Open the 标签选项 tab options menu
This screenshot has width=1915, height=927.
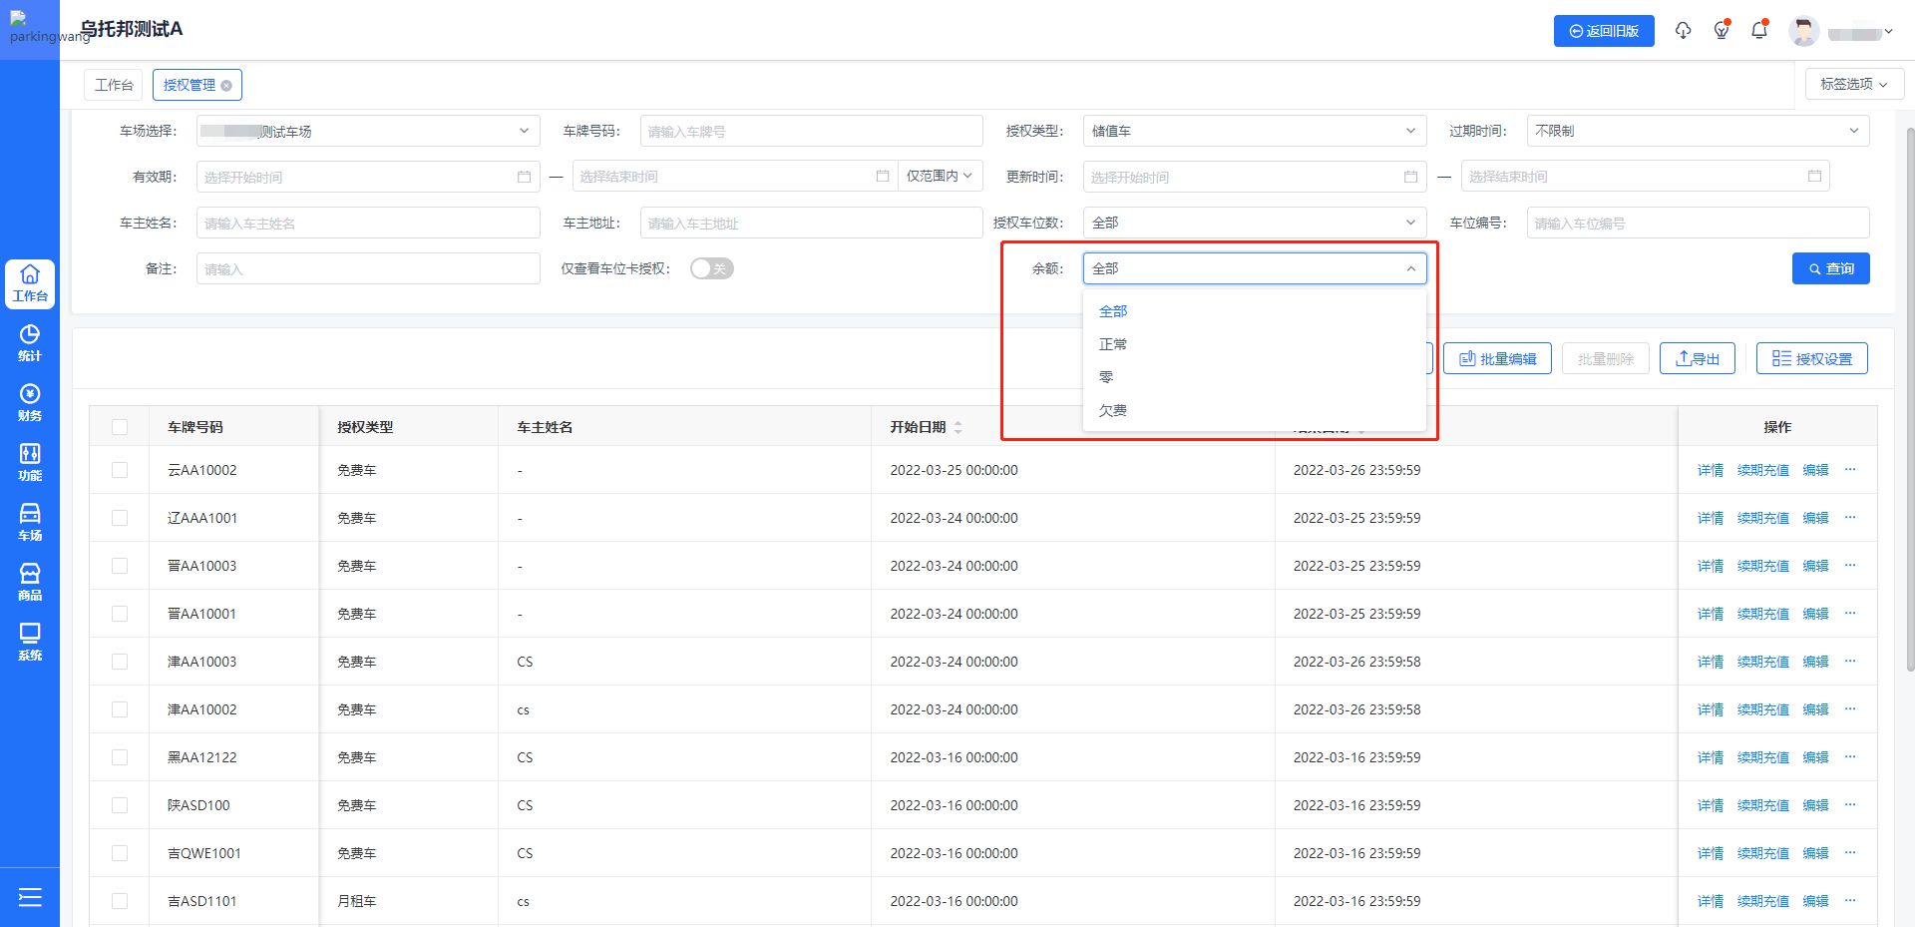point(1853,84)
